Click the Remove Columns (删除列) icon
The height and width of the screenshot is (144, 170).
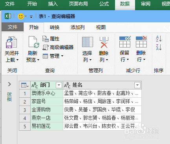(x=104, y=42)
